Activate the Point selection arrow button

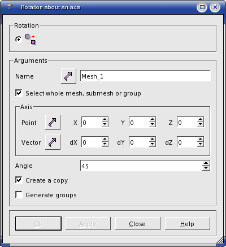point(53,122)
